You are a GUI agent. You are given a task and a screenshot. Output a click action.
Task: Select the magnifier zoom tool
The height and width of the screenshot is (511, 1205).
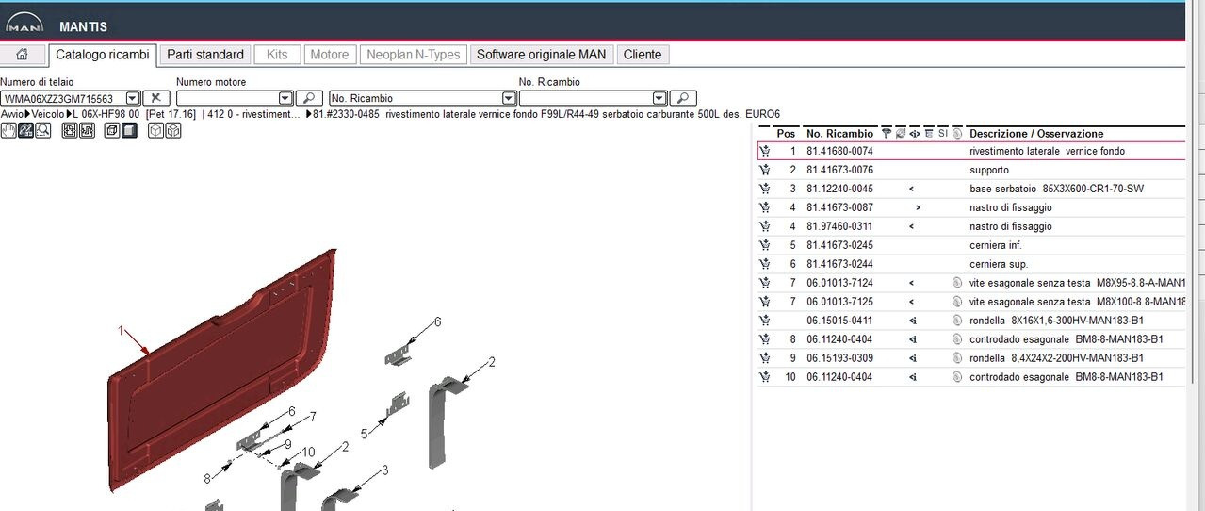42,130
